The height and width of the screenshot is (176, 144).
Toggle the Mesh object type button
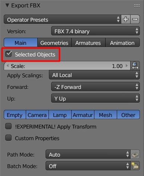pyautogui.click(x=106, y=115)
